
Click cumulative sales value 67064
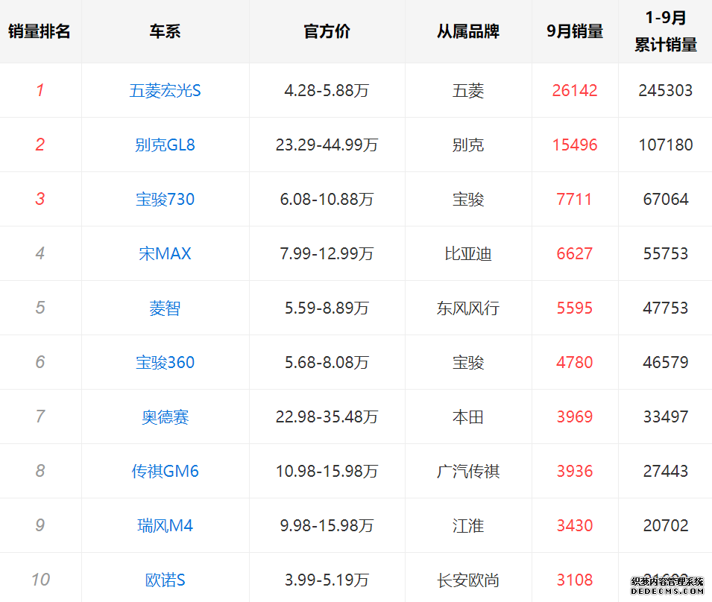click(x=666, y=200)
